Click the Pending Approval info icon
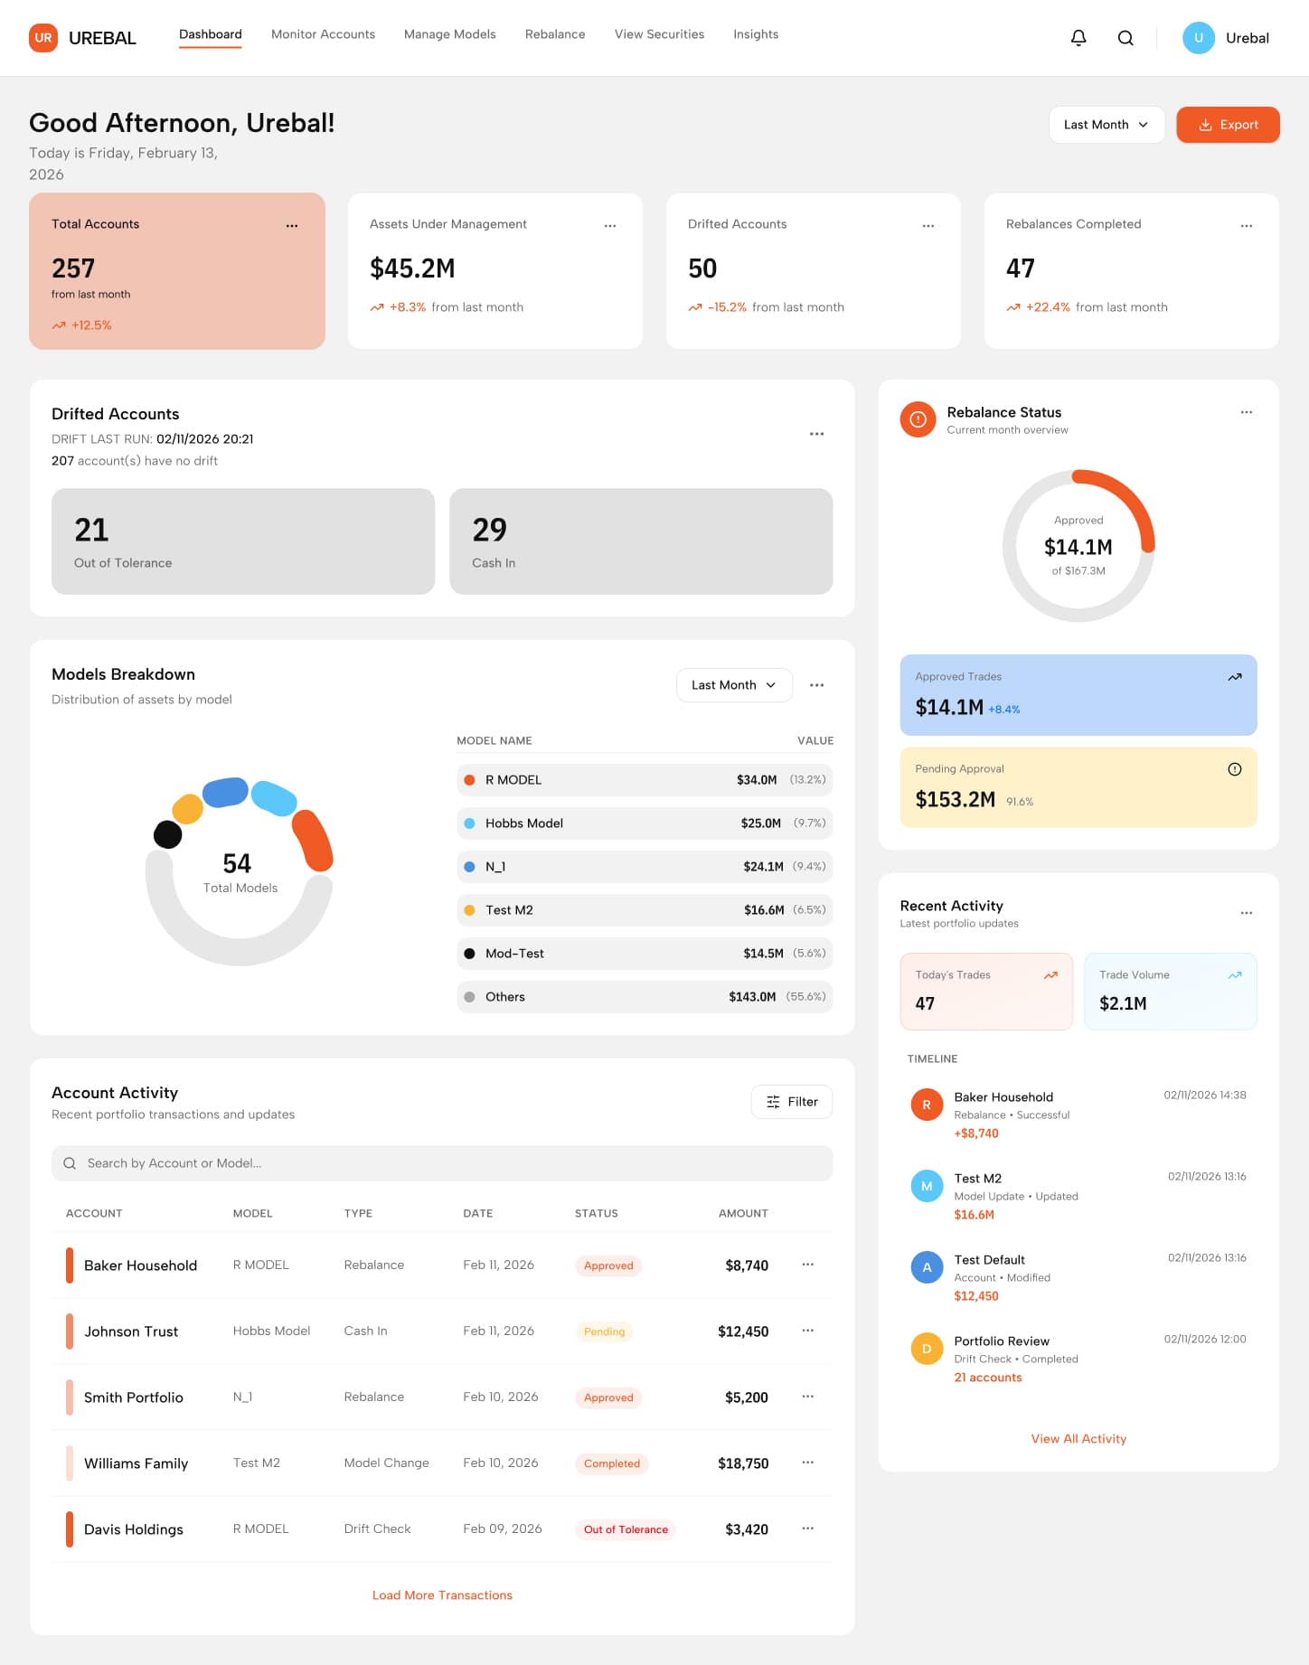The height and width of the screenshot is (1665, 1309). [x=1235, y=769]
